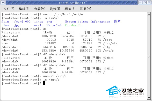The height and width of the screenshot is (101, 152).
Task: Click 'System Volume Information' directory name
Action: click(88, 21)
